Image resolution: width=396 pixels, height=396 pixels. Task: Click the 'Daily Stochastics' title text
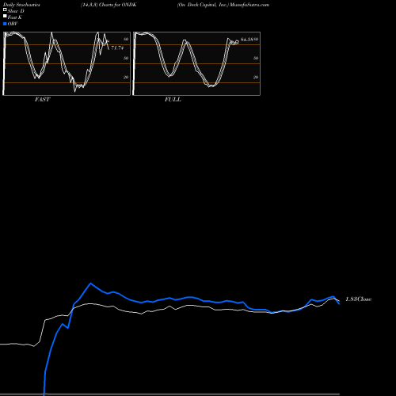click(x=21, y=5)
